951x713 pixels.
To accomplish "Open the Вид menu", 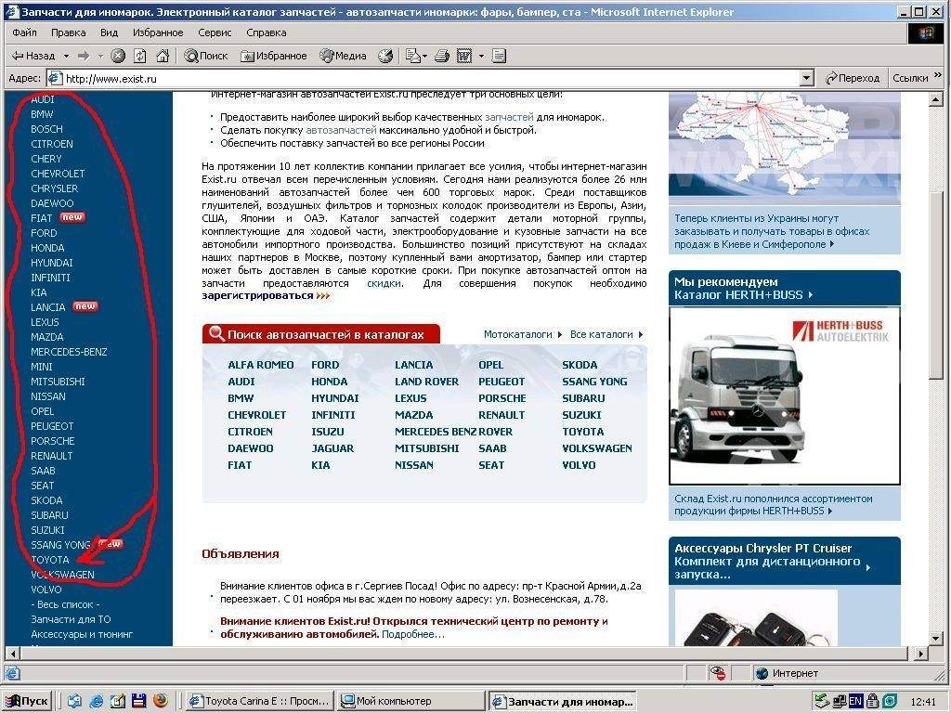I will click(109, 32).
